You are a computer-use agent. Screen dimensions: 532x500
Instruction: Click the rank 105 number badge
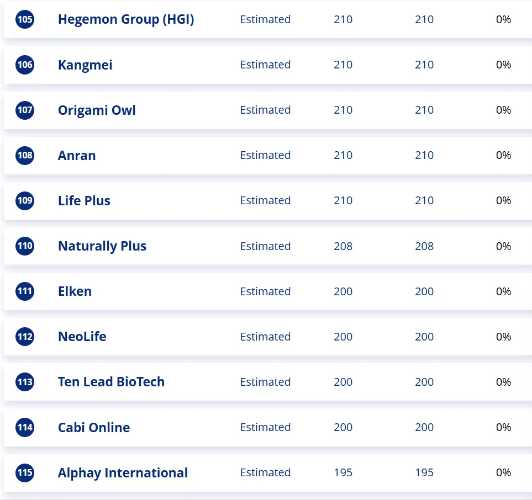(25, 20)
